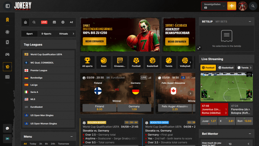
Task: Select the Juventus vs Roma live match
Action: 214,109
